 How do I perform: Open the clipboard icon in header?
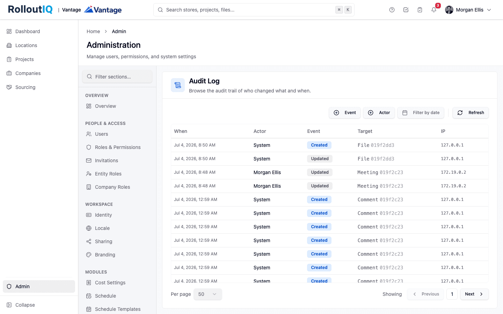click(x=420, y=10)
